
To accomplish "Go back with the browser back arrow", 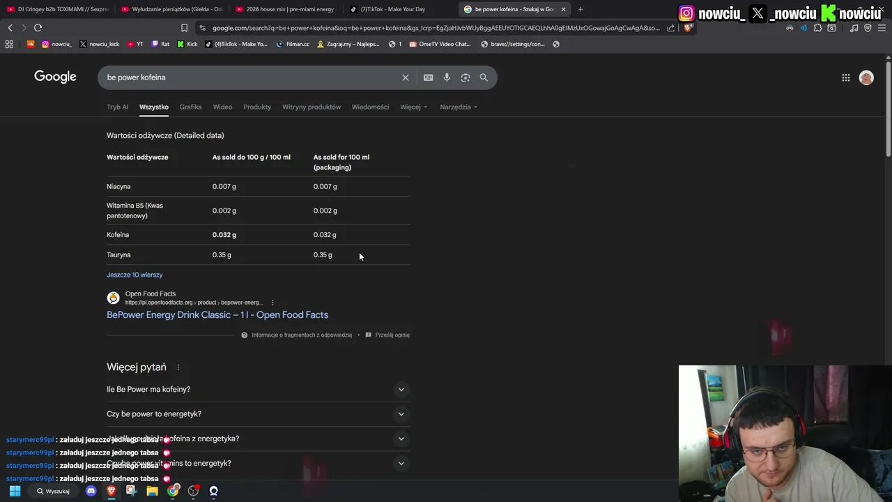I will click(10, 28).
